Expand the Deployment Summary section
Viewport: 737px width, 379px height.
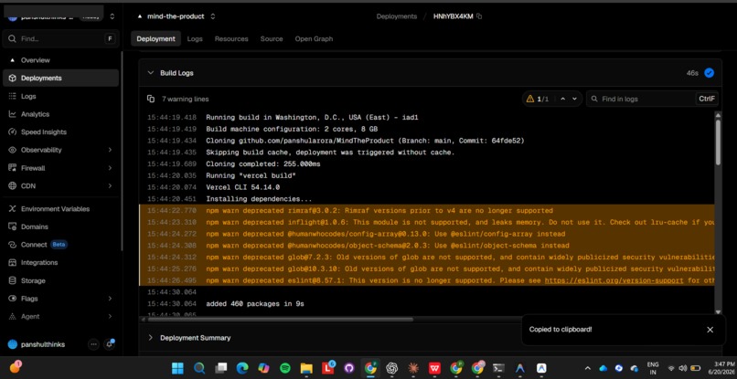coord(151,338)
